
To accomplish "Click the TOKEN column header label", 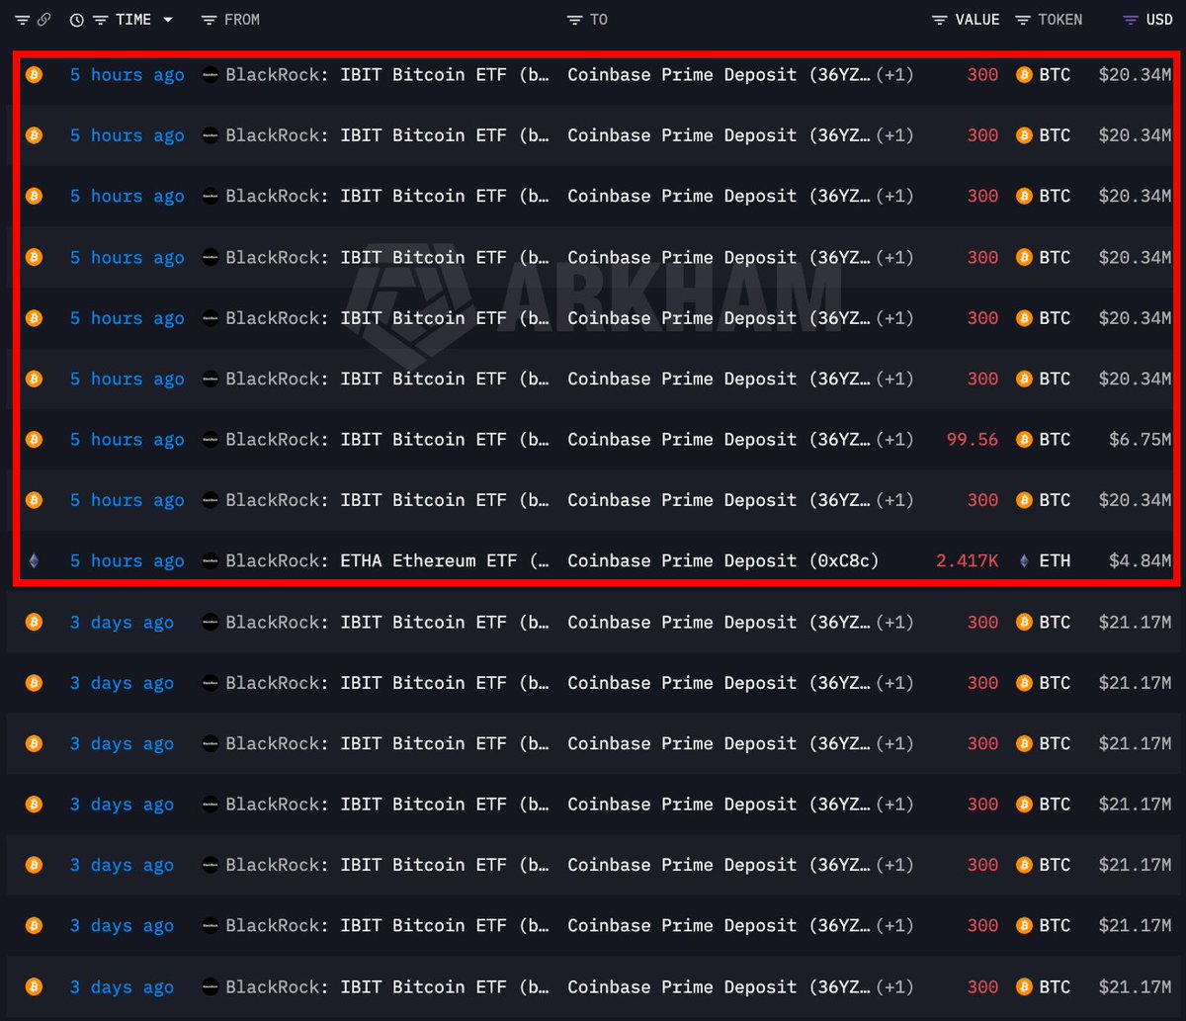I will (1060, 20).
